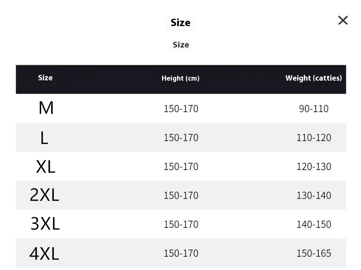Select the Size column header
361x270 pixels.
point(45,78)
